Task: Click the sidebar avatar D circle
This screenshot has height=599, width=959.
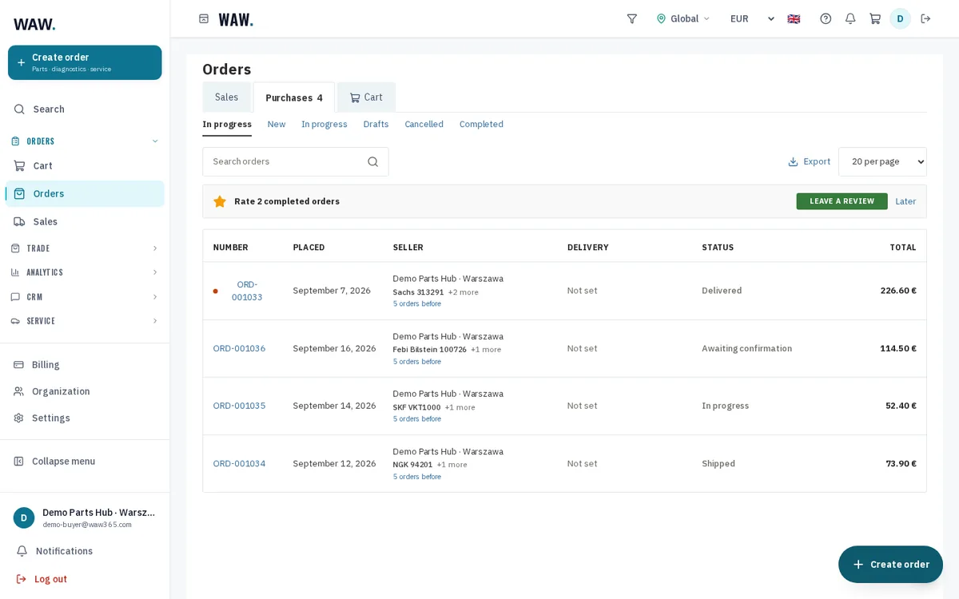Action: [24, 518]
